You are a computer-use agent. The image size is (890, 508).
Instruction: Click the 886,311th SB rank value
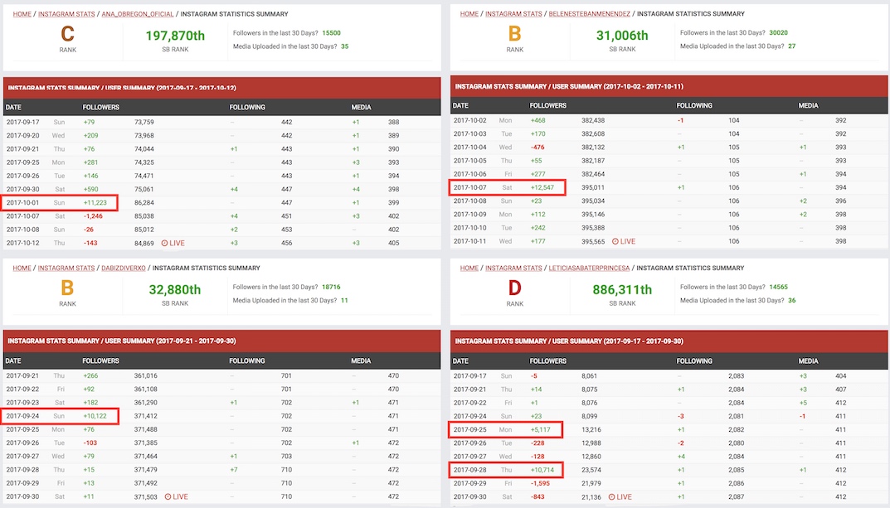pos(622,289)
